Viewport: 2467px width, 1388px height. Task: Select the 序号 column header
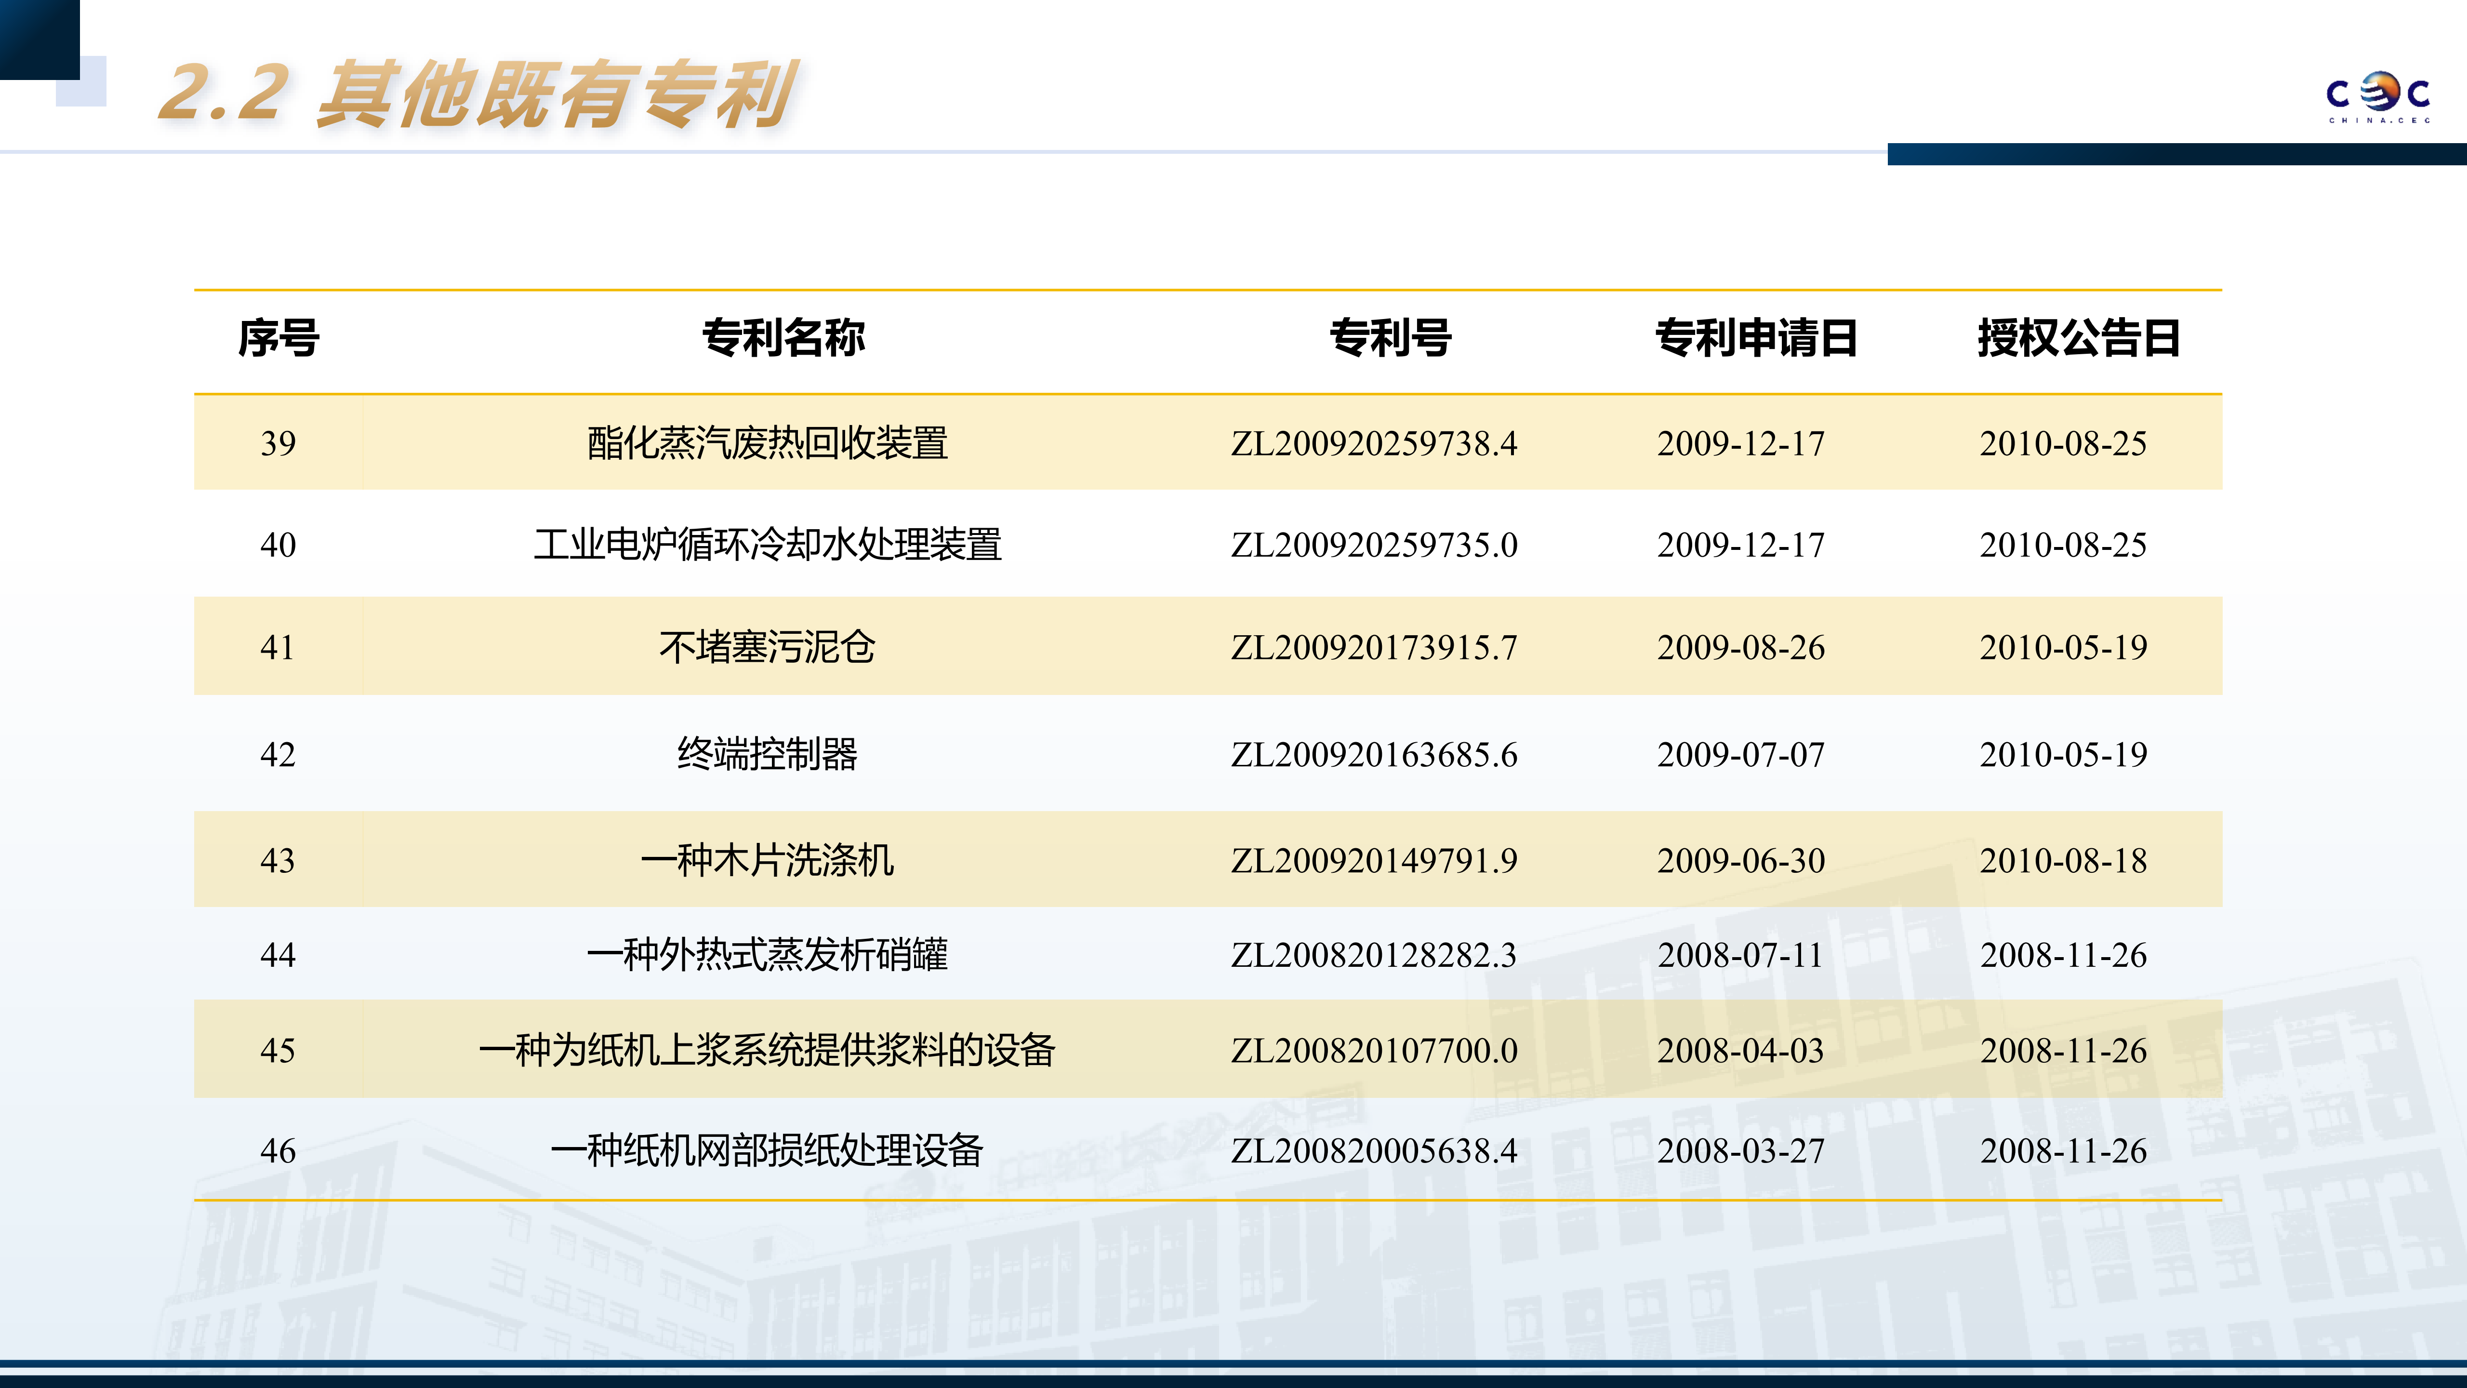[x=278, y=338]
